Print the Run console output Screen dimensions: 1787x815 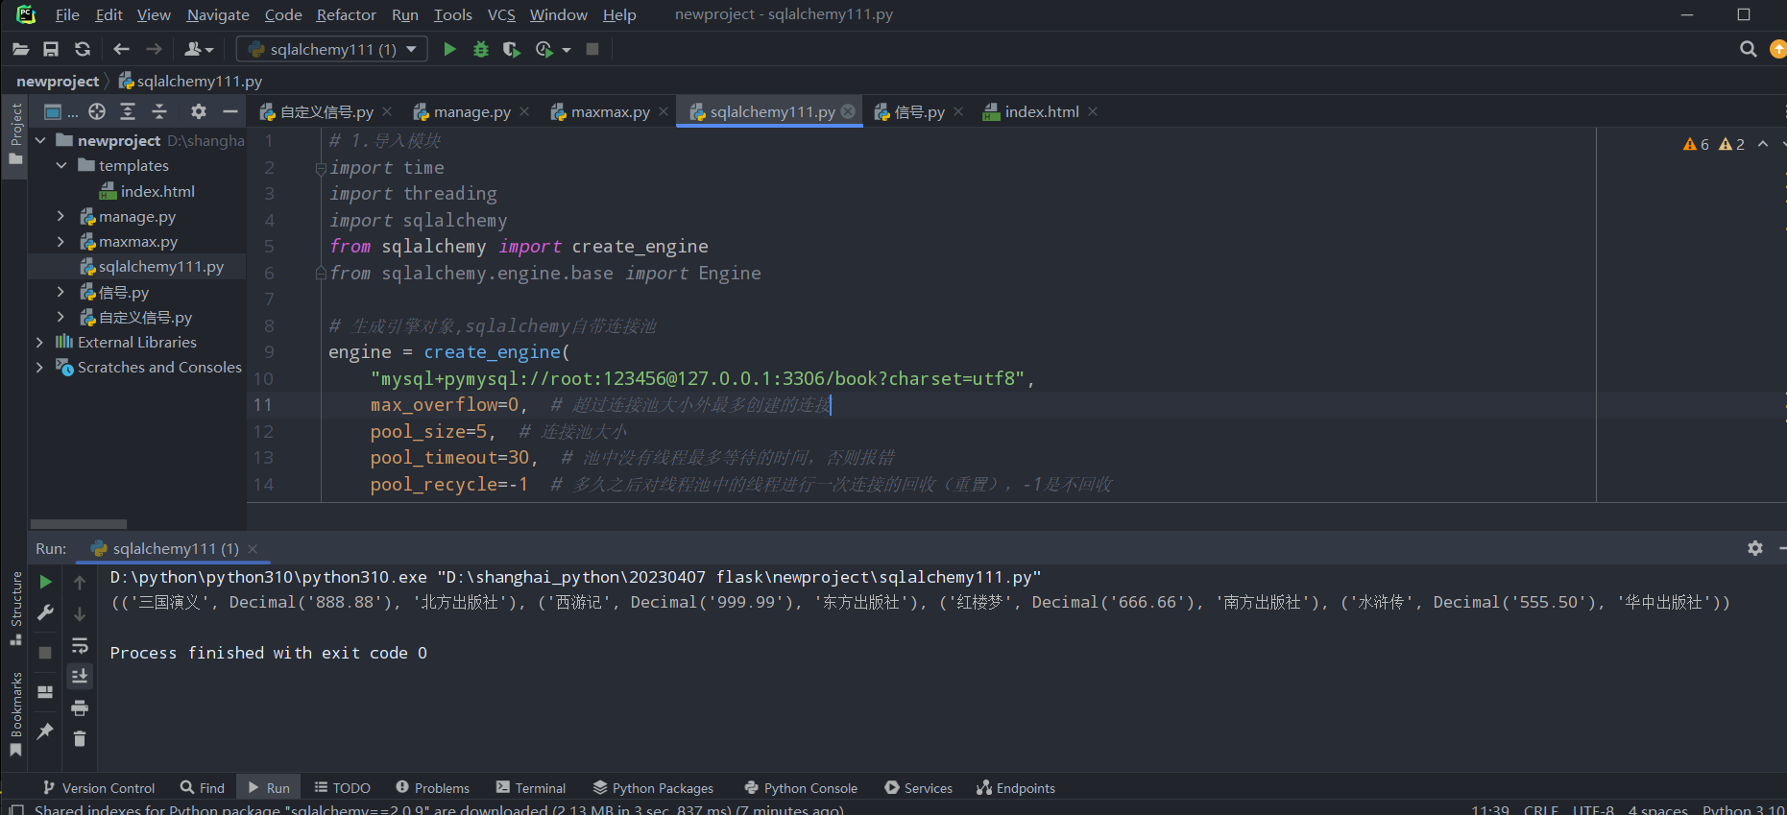point(80,707)
